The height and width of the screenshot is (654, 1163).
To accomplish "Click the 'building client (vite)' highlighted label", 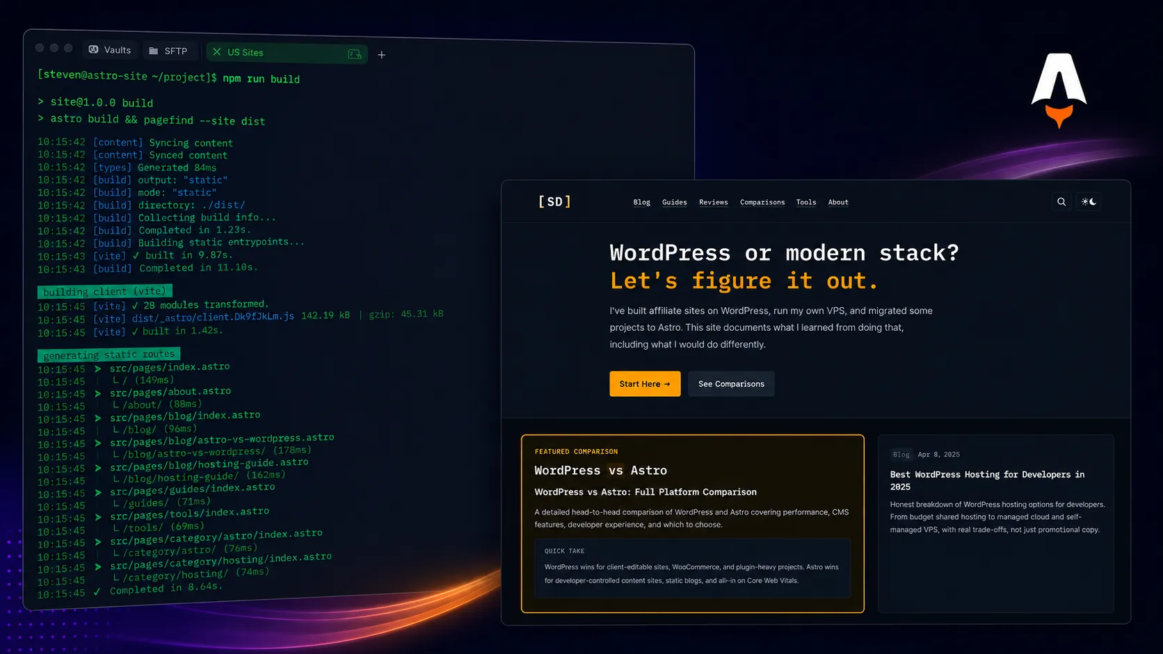I will (x=104, y=291).
